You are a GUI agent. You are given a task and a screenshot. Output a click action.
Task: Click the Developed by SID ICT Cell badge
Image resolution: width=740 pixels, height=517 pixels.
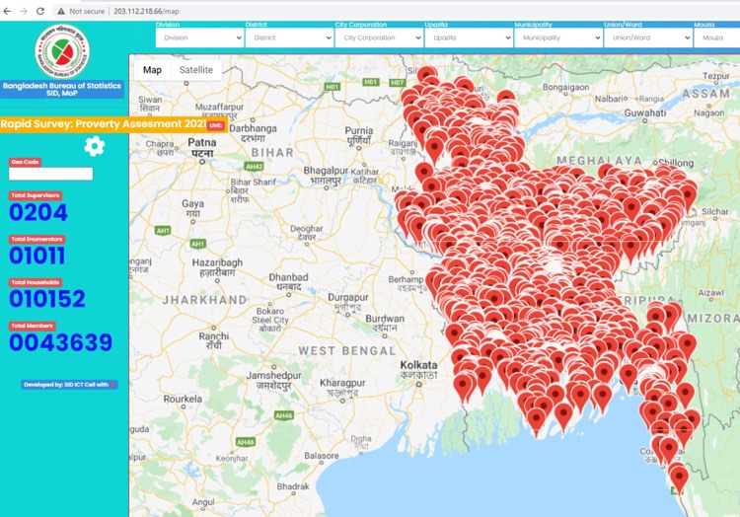(x=69, y=384)
